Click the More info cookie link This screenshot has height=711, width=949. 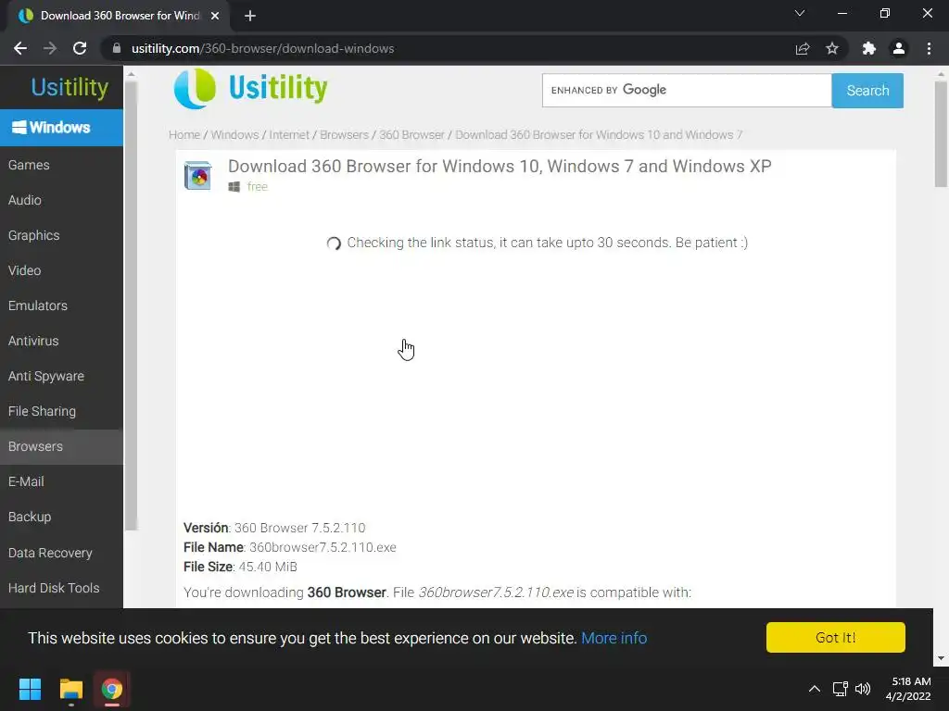[x=614, y=638]
